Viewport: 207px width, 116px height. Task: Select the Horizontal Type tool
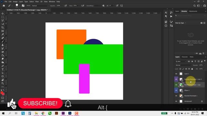[3, 70]
